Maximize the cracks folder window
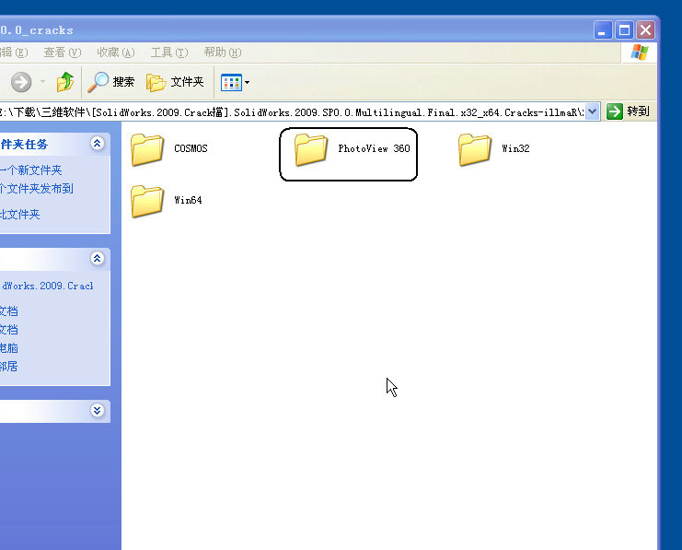The image size is (682, 550). (x=624, y=30)
